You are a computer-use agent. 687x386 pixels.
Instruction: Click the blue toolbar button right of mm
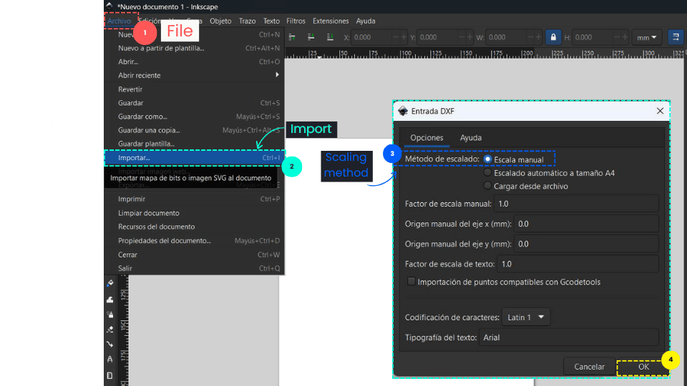tap(676, 37)
